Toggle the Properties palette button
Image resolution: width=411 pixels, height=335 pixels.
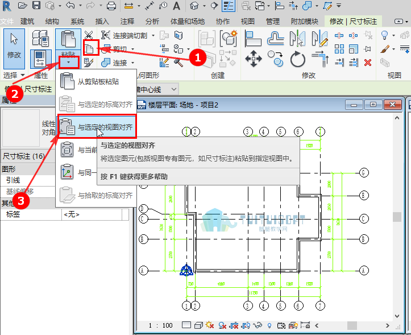[x=40, y=59]
